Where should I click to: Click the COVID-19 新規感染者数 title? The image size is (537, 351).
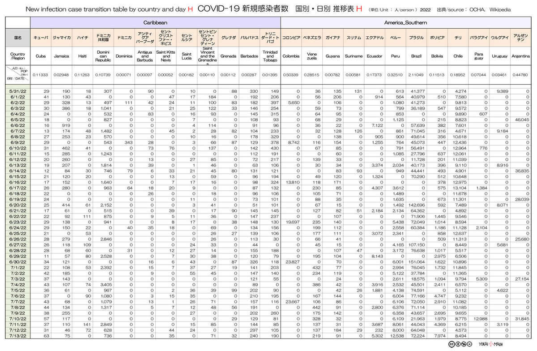pyautogui.click(x=243, y=9)
